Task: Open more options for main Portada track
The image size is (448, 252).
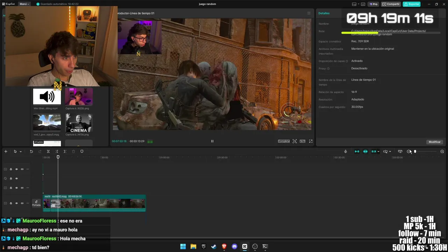Action: 28,203
